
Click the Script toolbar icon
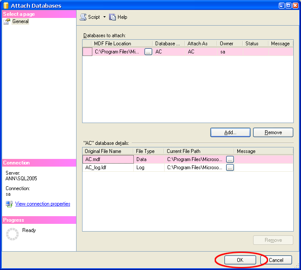[x=83, y=17]
